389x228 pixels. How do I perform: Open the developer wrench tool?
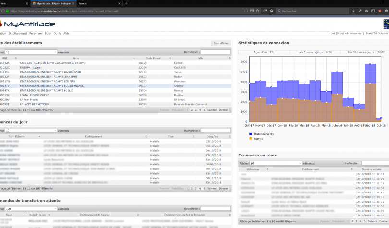pyautogui.click(x=360, y=11)
